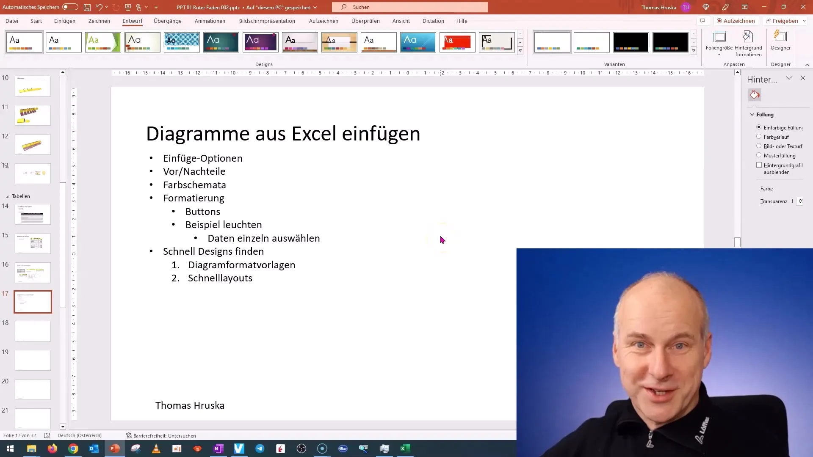The image size is (813, 457).
Task: Open the Entwurf ribbon tab
Action: pos(133,21)
